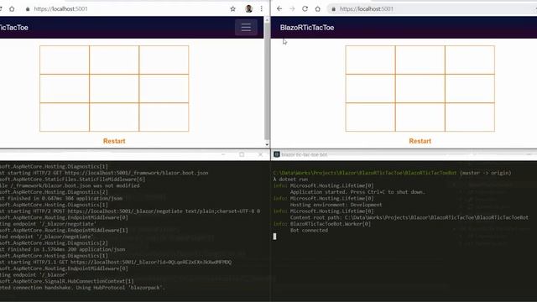The image size is (537, 302).
Task: Click the right console window title text
Action: 304,154
